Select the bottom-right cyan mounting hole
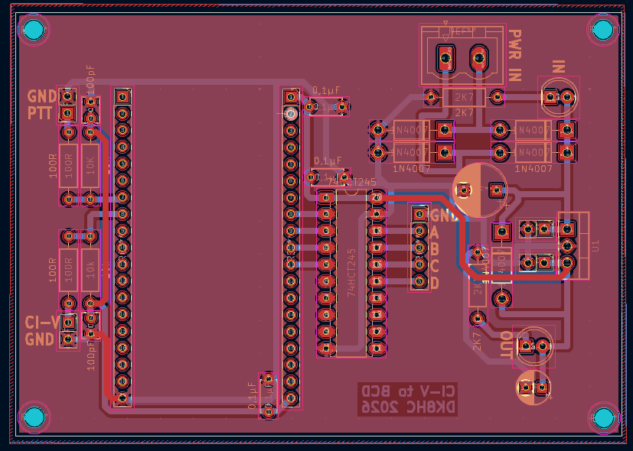 click(x=604, y=417)
